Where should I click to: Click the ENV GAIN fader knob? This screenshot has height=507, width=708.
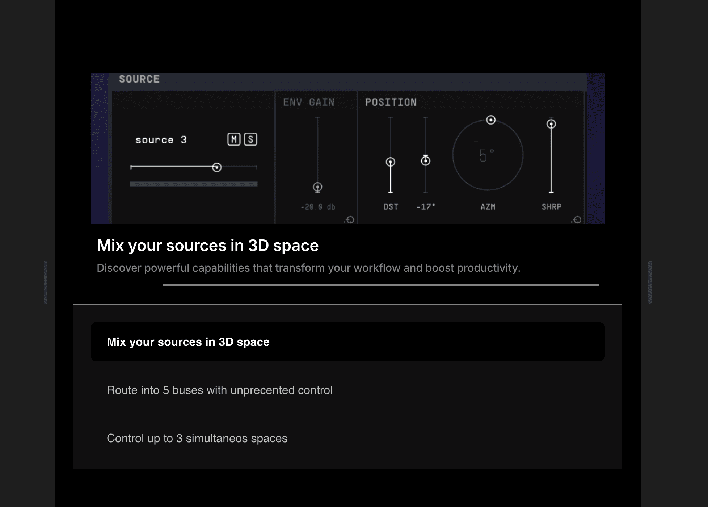click(317, 187)
